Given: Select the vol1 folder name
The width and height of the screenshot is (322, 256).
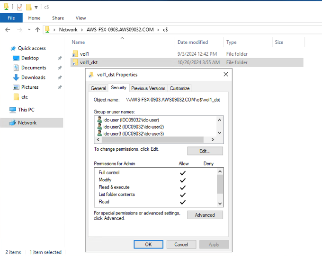Looking at the screenshot, I should click(84, 54).
